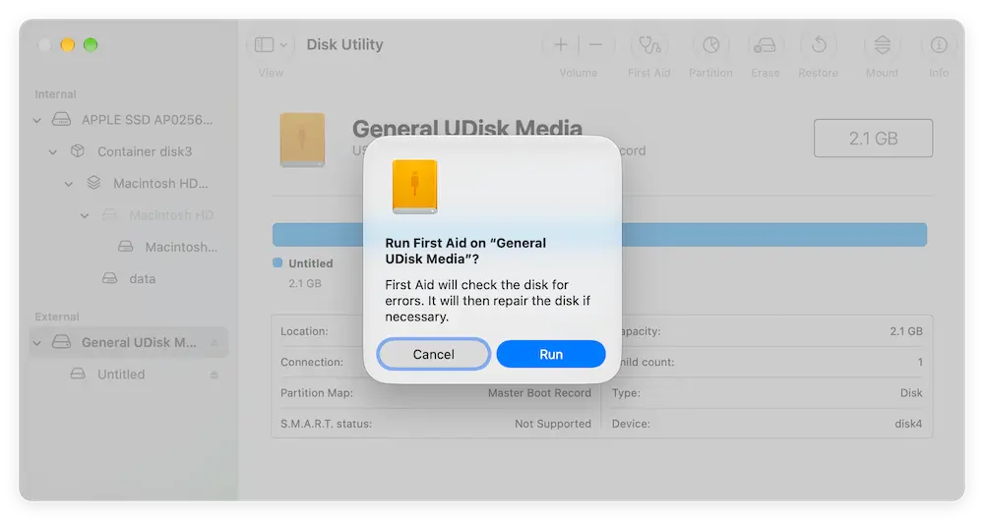The height and width of the screenshot is (520, 984).
Task: Click the yellow USB drive icon in dialog
Action: tap(414, 187)
